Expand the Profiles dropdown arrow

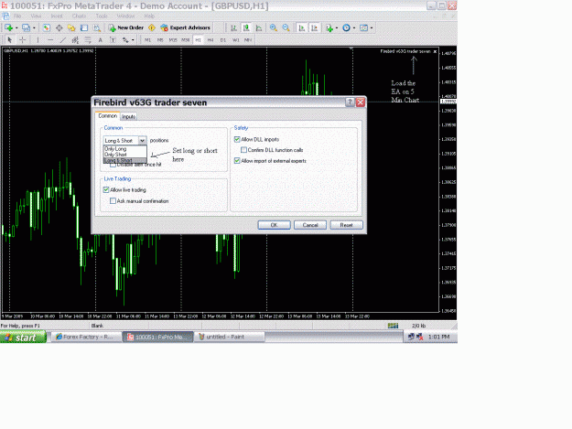click(x=34, y=27)
